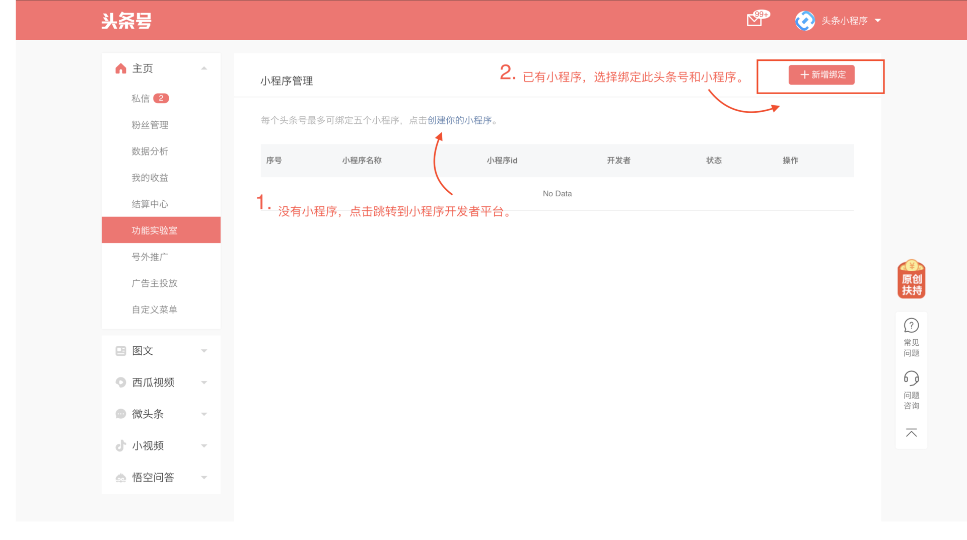Viewport: 967px width, 540px height.
Task: Click the 状态 column header
Action: coord(714,161)
